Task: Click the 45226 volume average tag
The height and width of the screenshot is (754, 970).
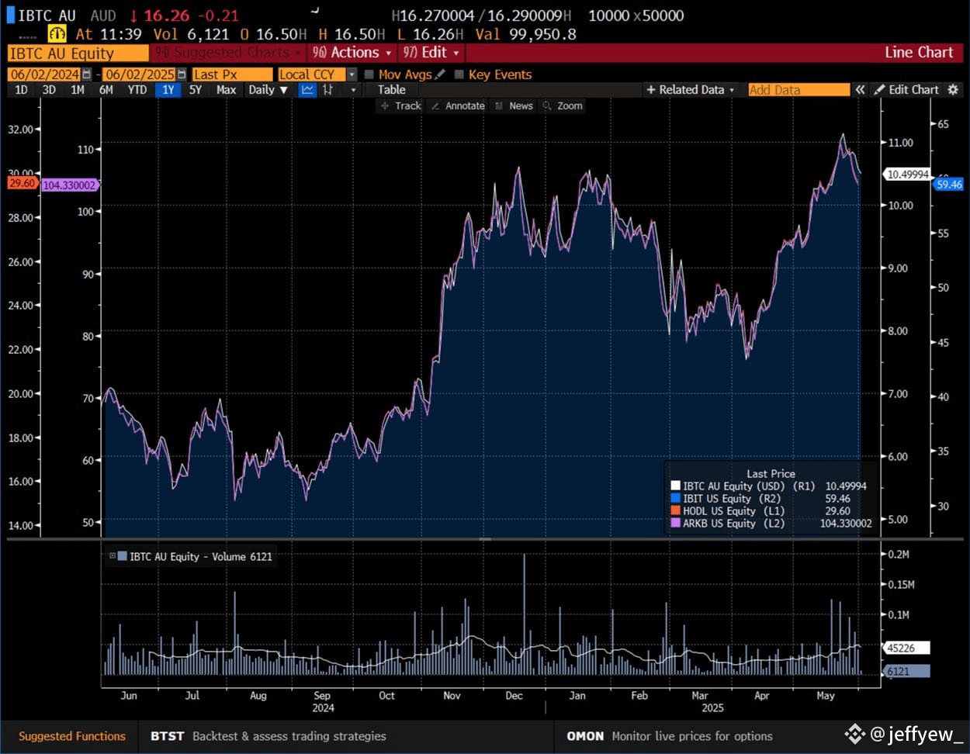Action: point(906,649)
